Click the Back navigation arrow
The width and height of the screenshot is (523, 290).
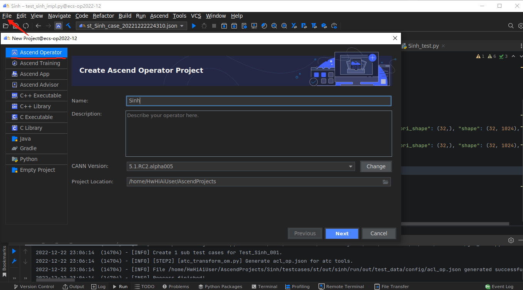pos(38,26)
